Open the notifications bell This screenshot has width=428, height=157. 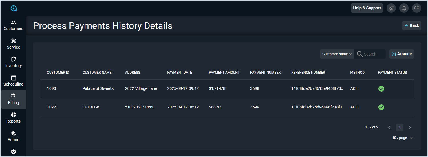[x=404, y=8]
